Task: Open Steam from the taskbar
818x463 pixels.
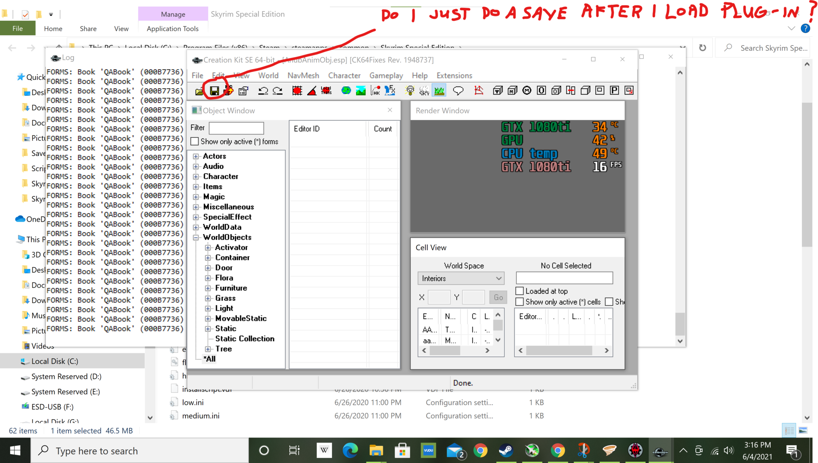Action: [506, 450]
